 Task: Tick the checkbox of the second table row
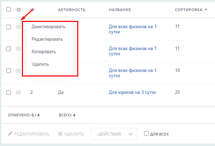point(8,49)
